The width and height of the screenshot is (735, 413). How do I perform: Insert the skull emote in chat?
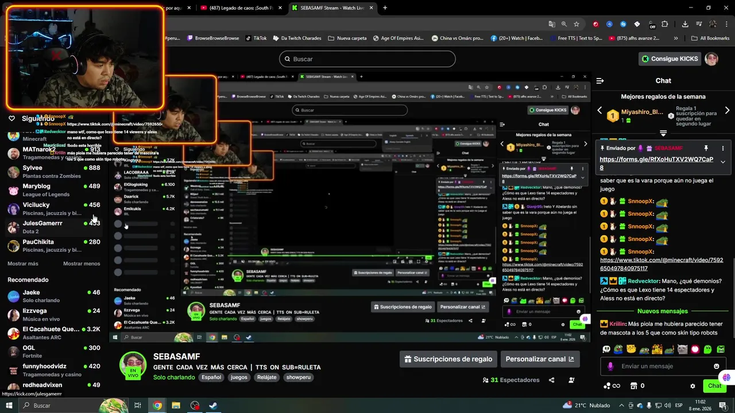tap(606, 349)
